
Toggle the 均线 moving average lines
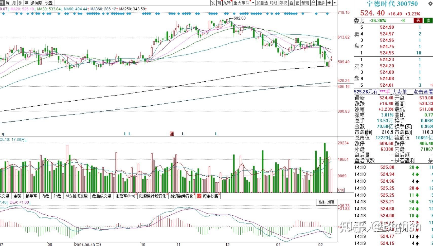[274, 3]
